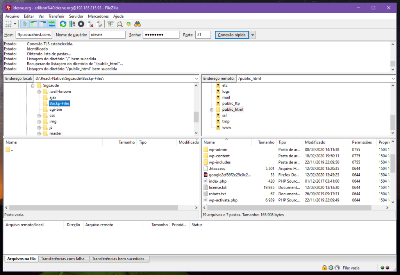Click the red activity LED in status bar
Viewport: 400px width, 275px height.
tap(387, 268)
